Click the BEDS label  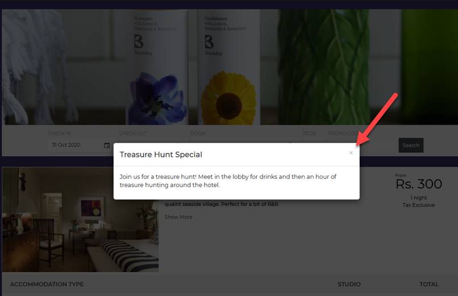(x=309, y=134)
